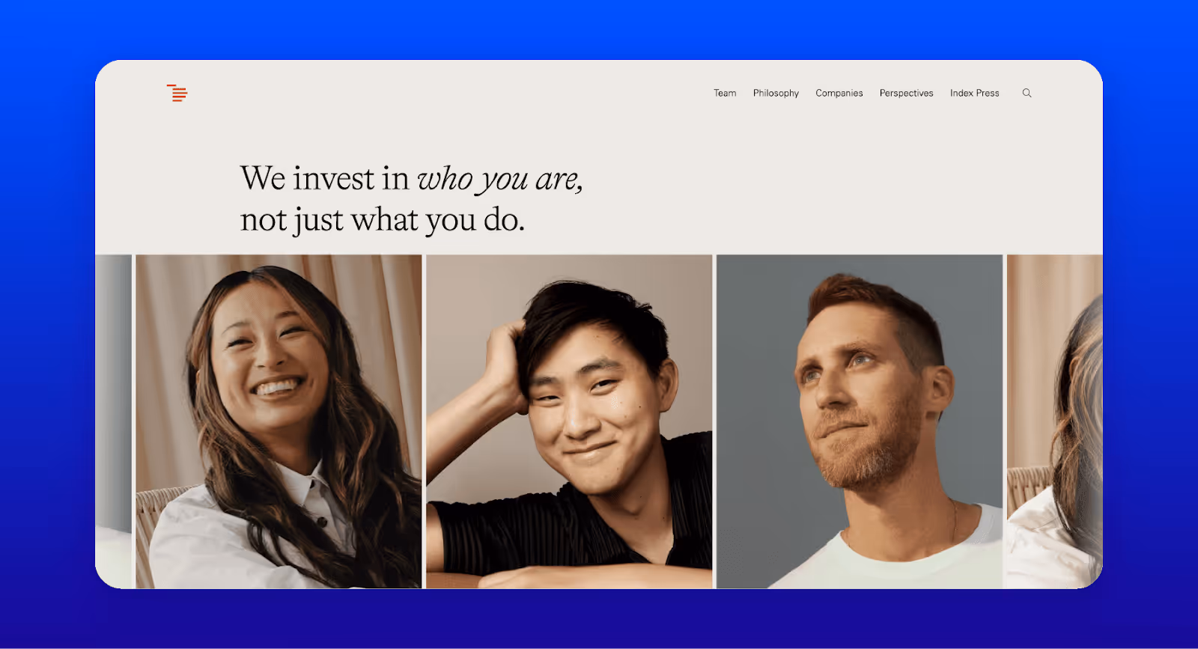Click the red Index Ventures logo
Screen dimensions: 1198x649
[177, 93]
